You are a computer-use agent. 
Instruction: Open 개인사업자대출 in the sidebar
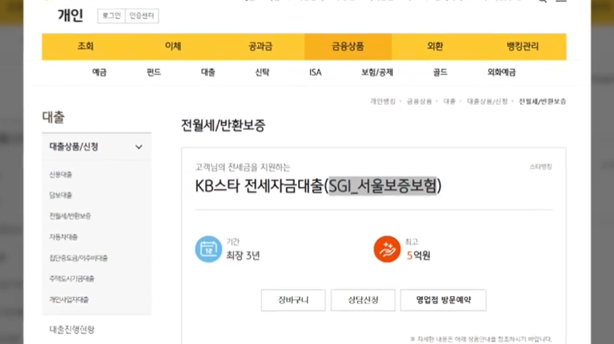[x=69, y=300]
